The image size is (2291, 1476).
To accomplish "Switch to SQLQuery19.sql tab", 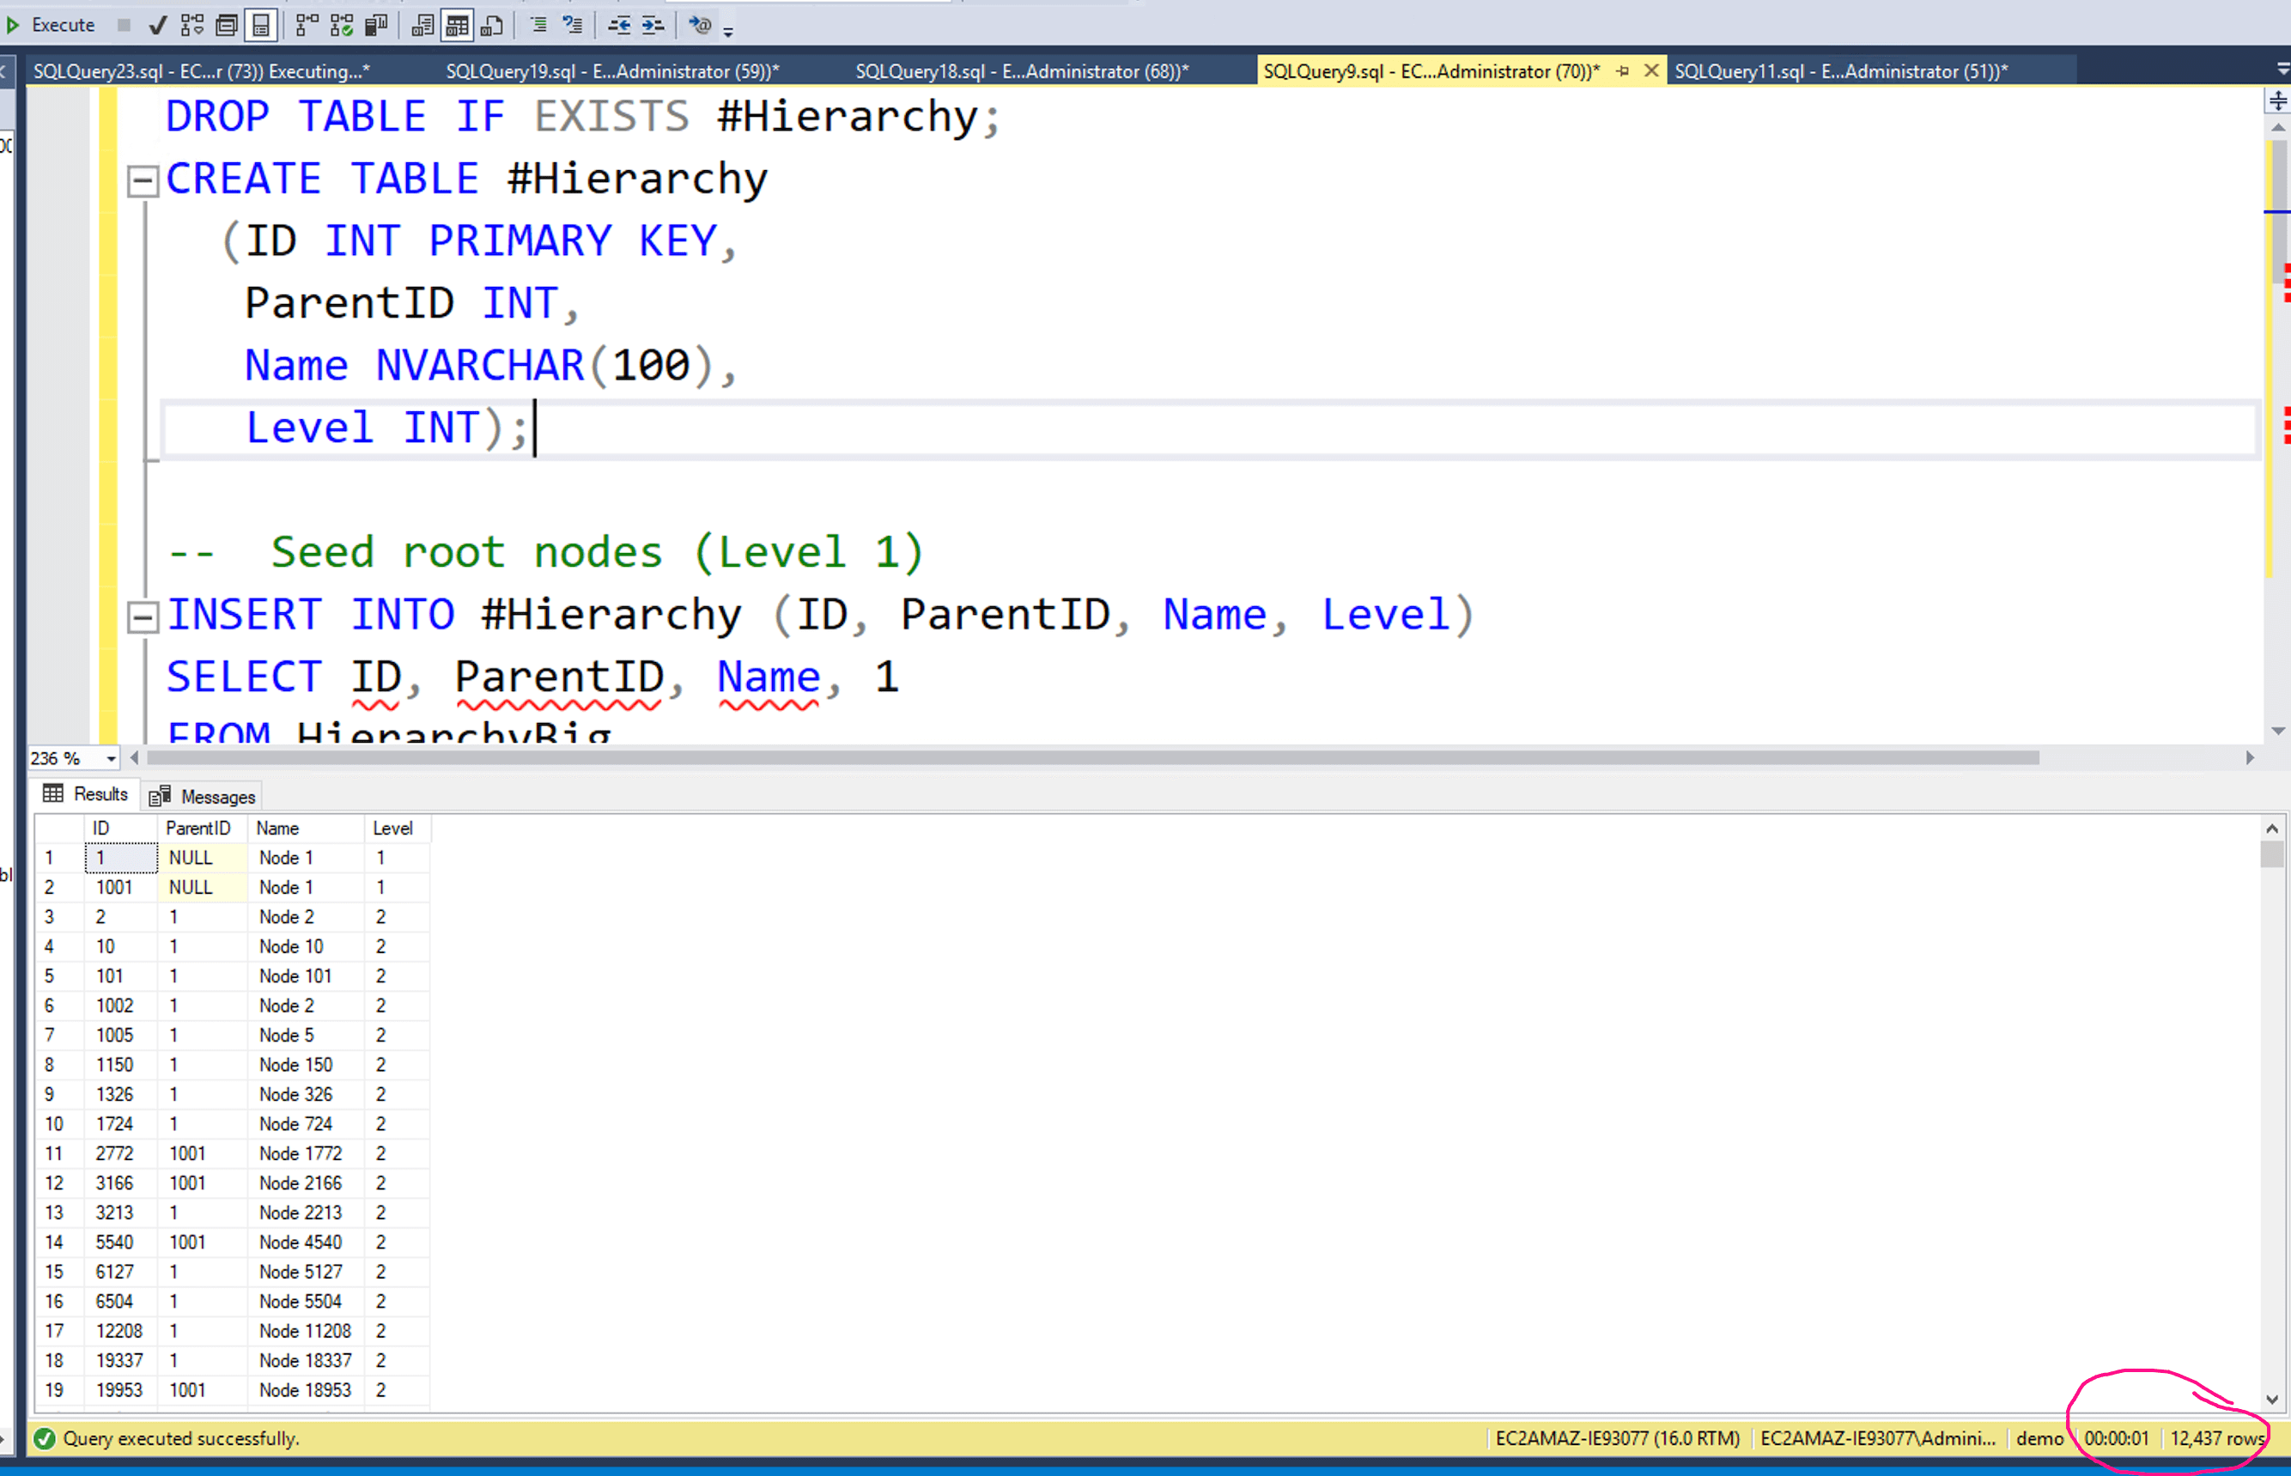I will [611, 71].
